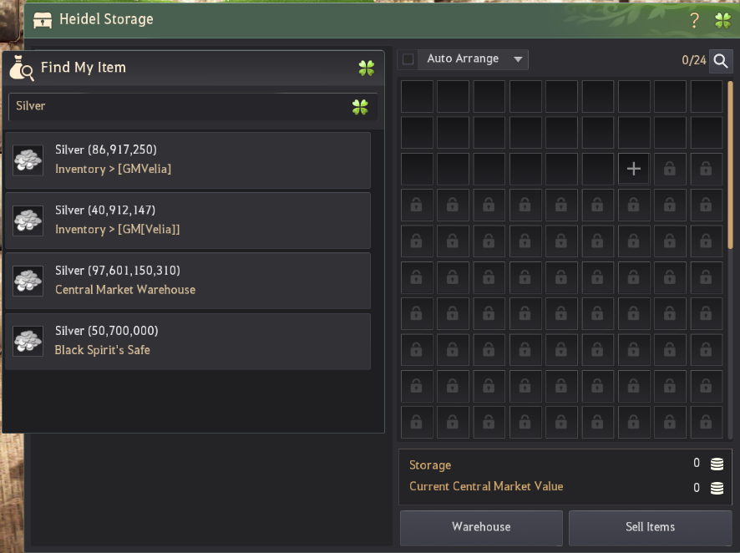Click silver icon for 40,912,147 entry
The height and width of the screenshot is (553, 740).
tap(28, 221)
